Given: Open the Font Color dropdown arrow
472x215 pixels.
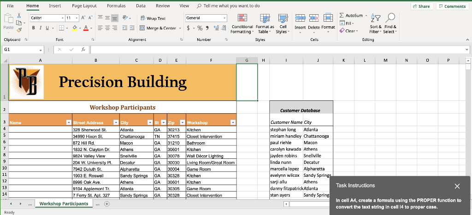Looking at the screenshot, I should pyautogui.click(x=91, y=28).
